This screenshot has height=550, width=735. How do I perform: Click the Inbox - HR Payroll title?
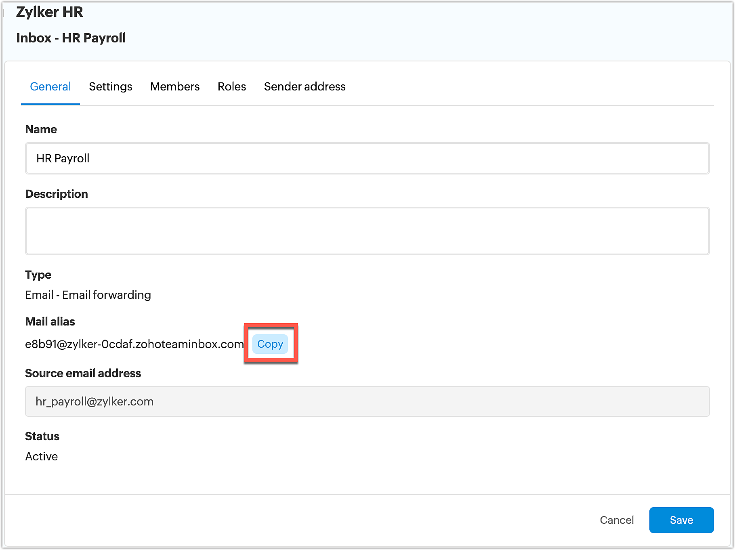(x=71, y=38)
